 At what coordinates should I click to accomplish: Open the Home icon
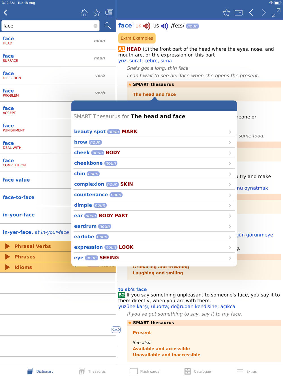[x=84, y=12]
